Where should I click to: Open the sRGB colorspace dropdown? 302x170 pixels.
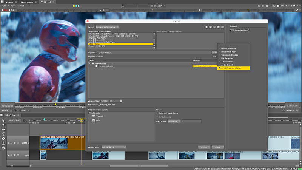coord(24,6)
